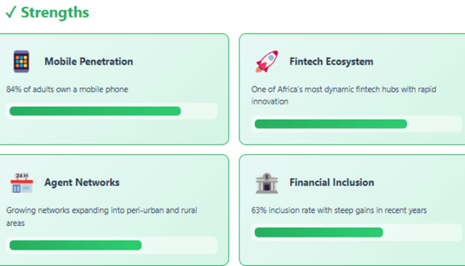Click the dynamic fintech hubs description

(337, 95)
